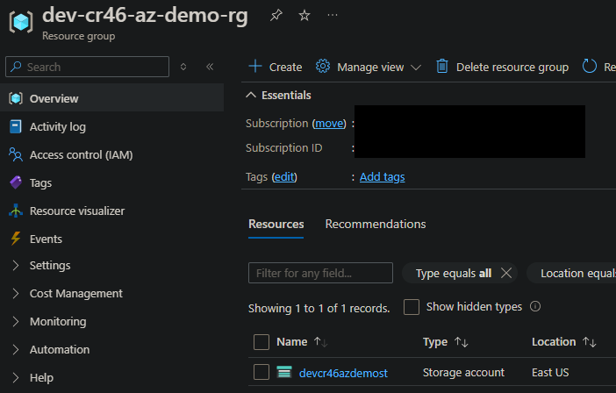Screen dimensions: 616x393
Task: Collapse the sidebar with double chevron
Action: (x=210, y=67)
